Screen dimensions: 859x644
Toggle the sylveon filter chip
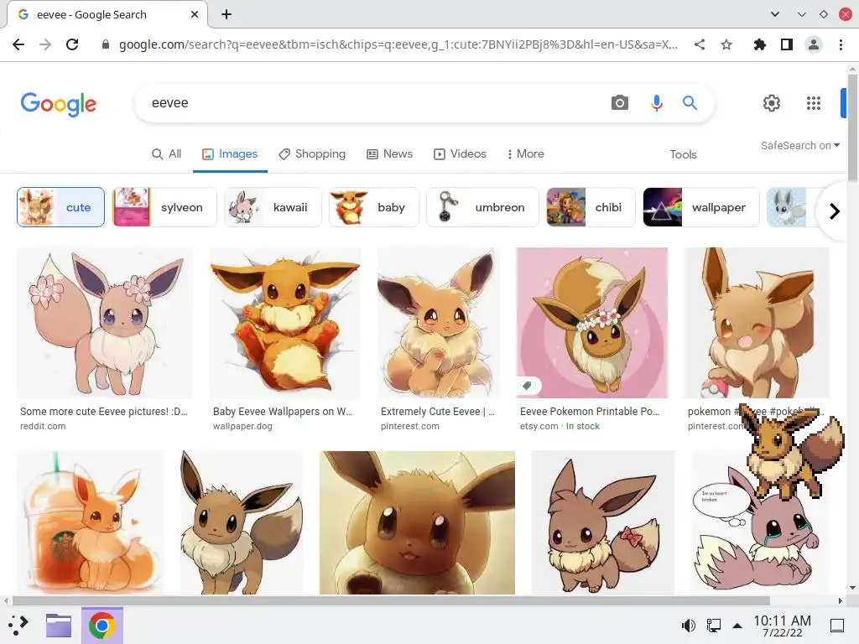[164, 207]
